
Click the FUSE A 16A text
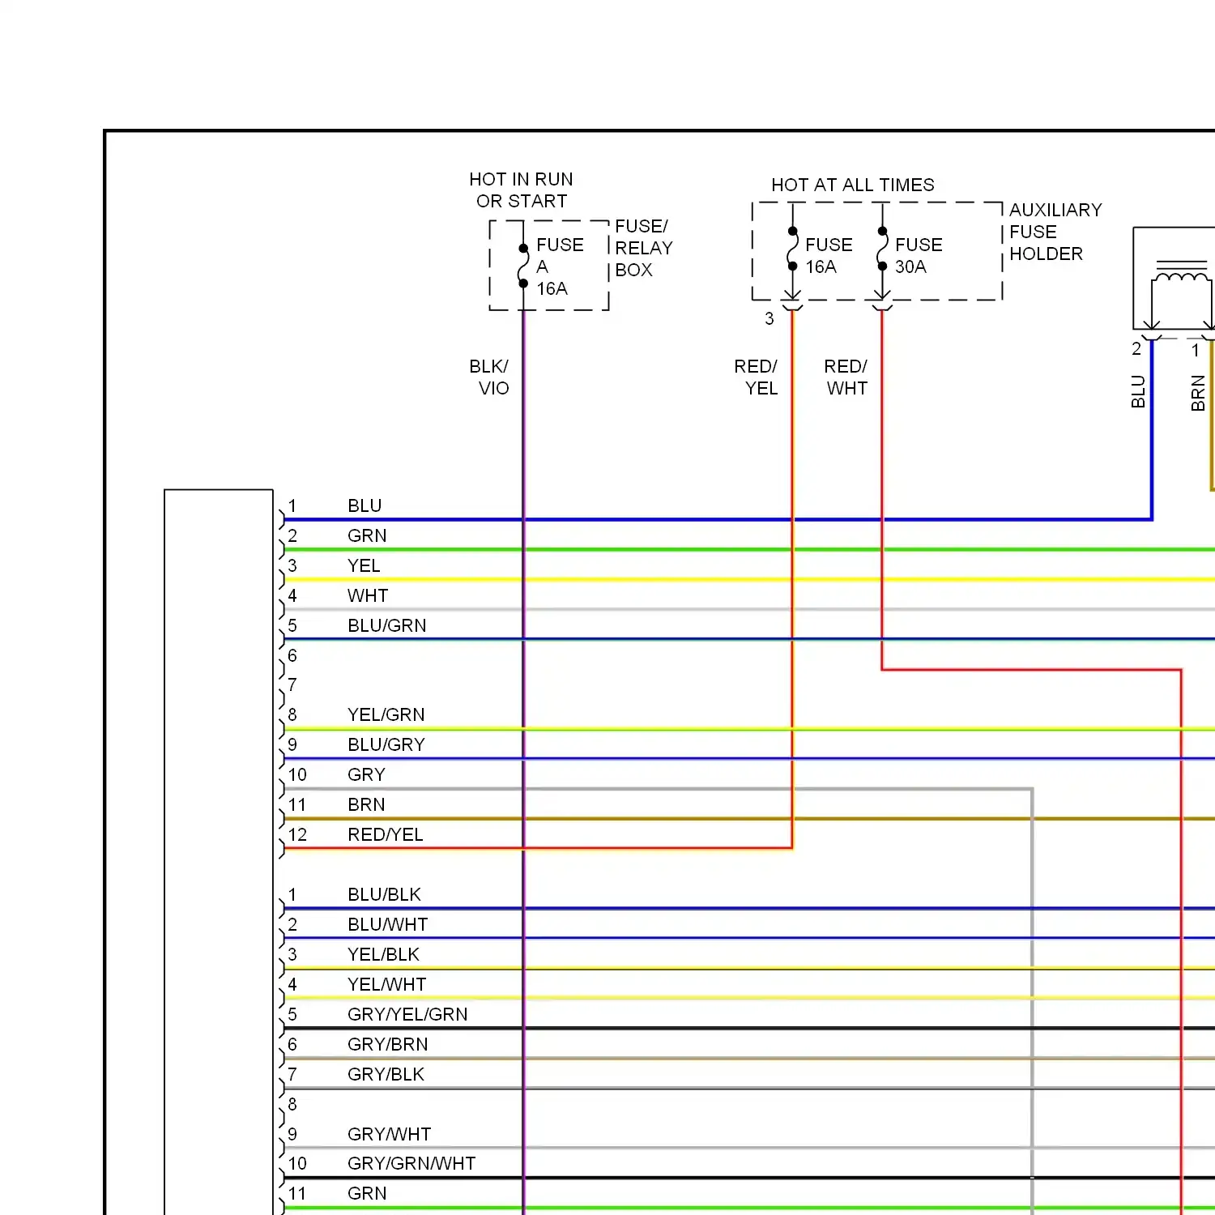pyautogui.click(x=560, y=266)
